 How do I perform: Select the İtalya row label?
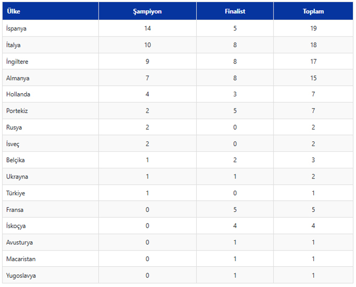(x=13, y=45)
